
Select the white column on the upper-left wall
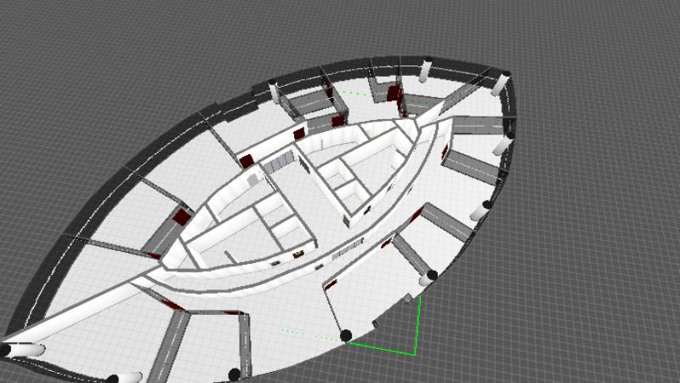pos(275,92)
